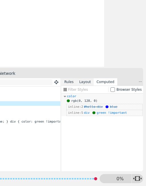Enable the Browser Styles checkbox
The width and height of the screenshot is (146, 186).
click(x=113, y=90)
